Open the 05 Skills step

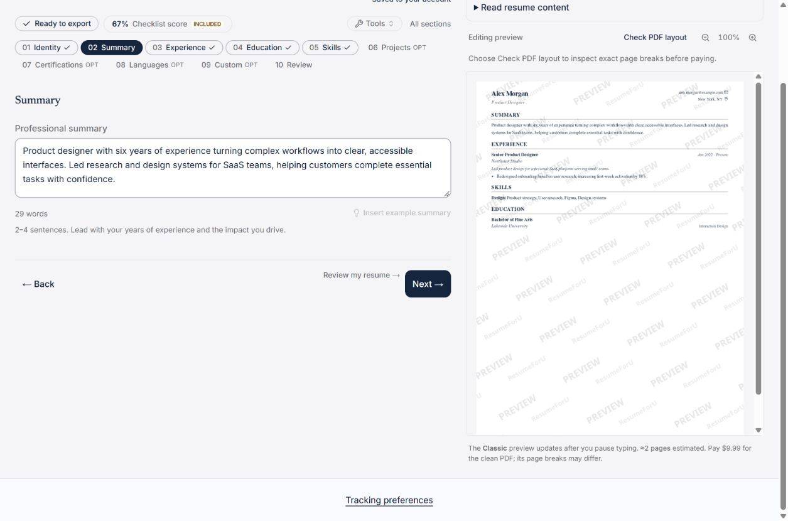coord(330,48)
